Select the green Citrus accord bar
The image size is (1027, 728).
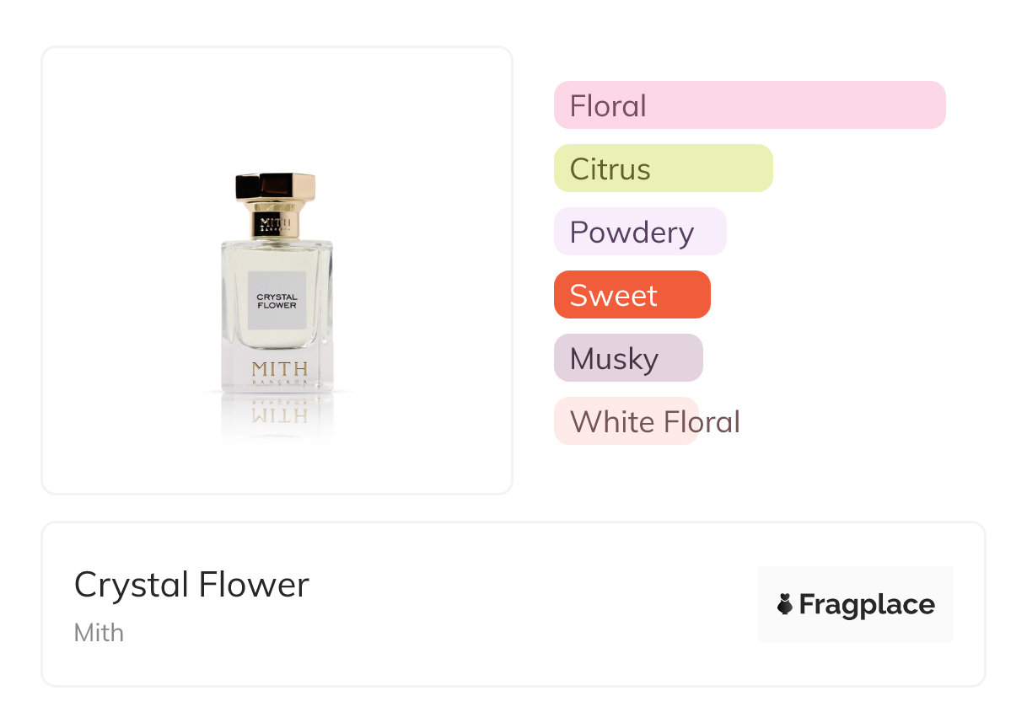tap(663, 169)
